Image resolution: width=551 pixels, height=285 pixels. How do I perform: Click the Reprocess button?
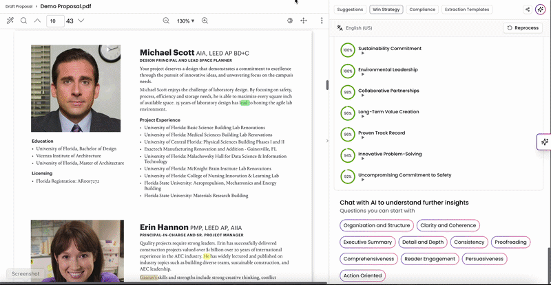523,27
